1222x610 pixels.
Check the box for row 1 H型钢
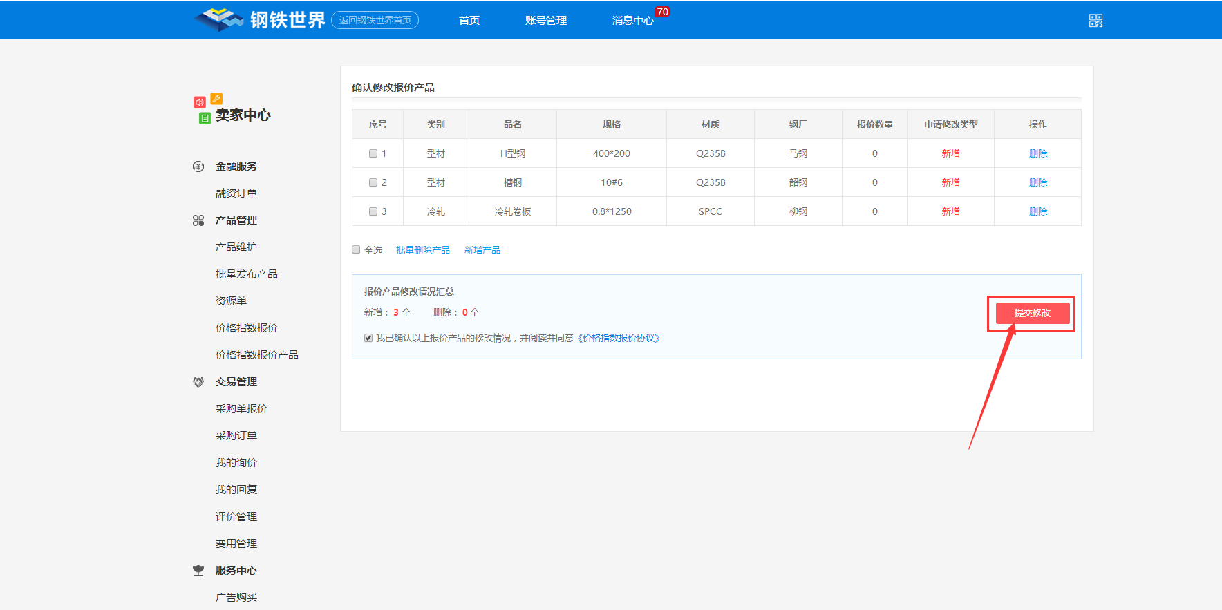373,153
